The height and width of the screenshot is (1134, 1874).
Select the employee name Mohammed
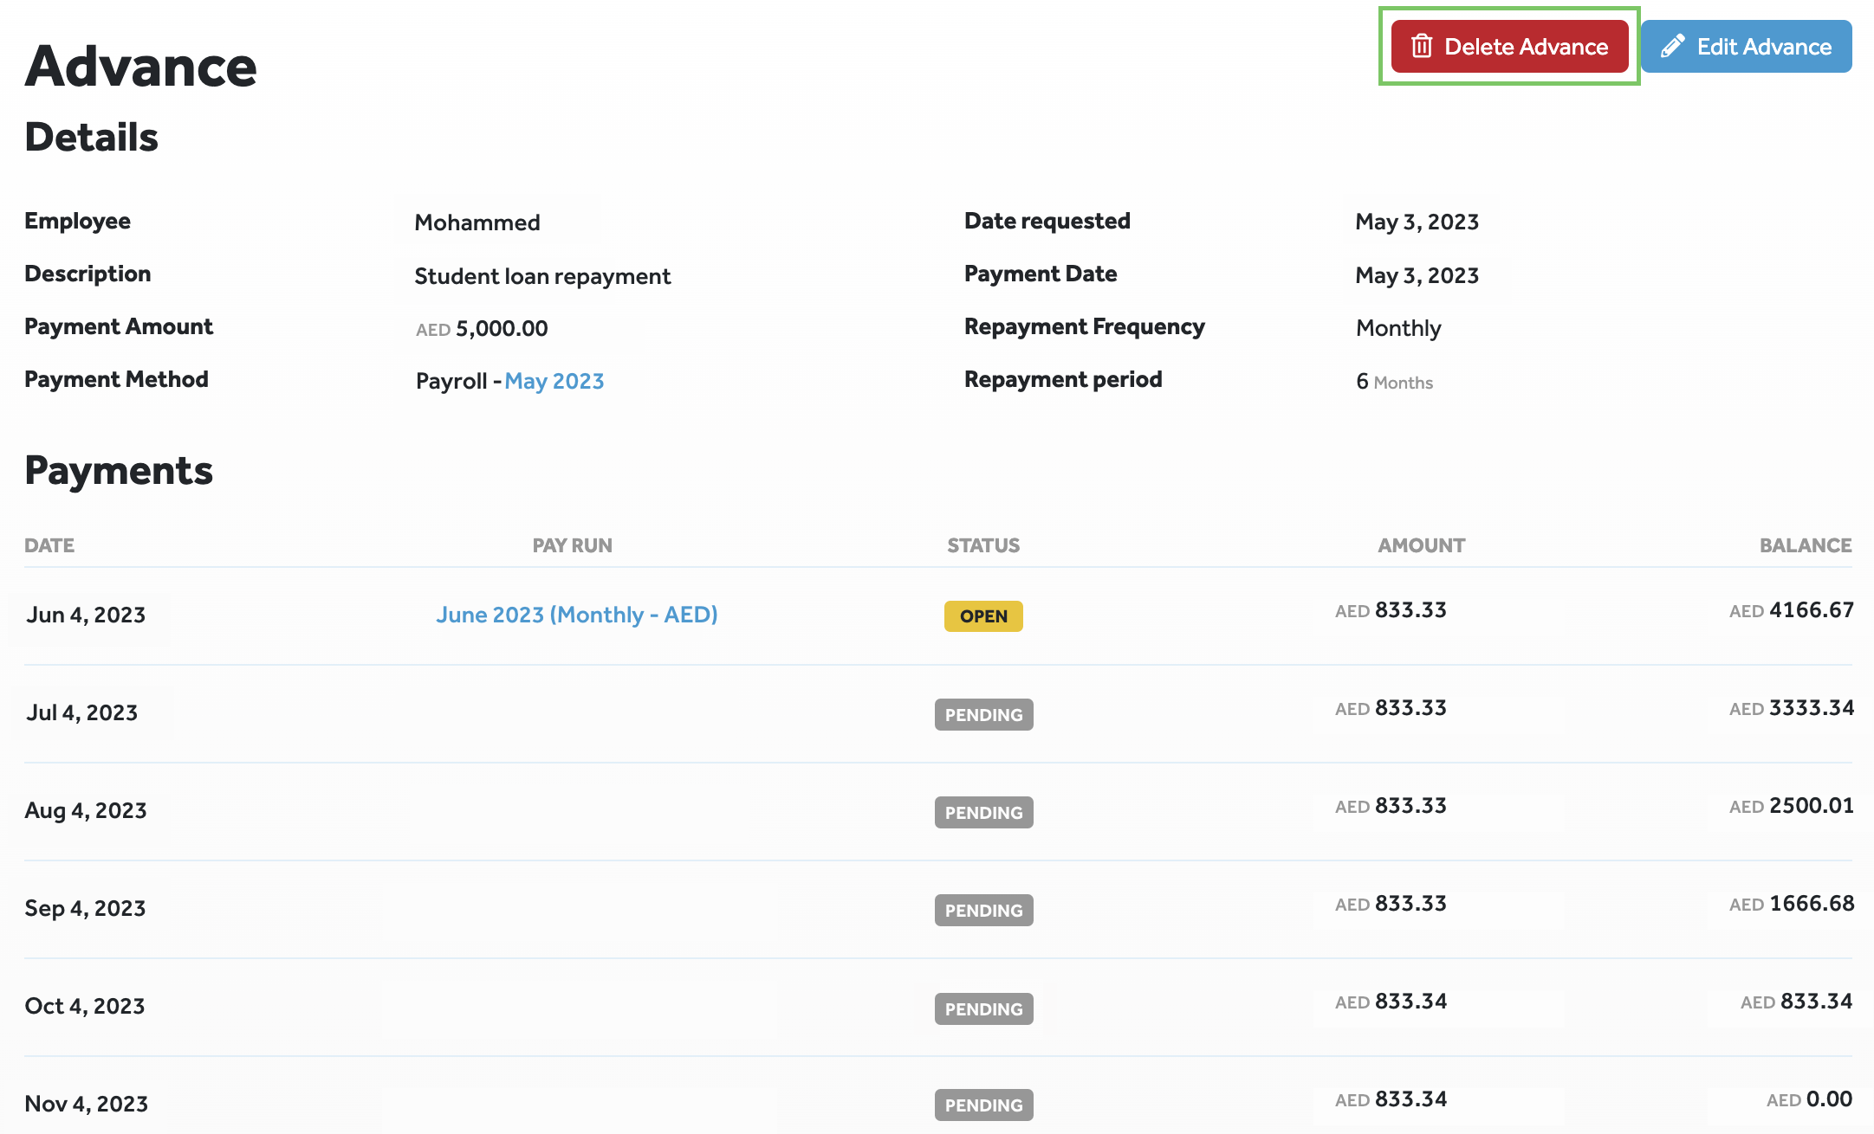(477, 222)
